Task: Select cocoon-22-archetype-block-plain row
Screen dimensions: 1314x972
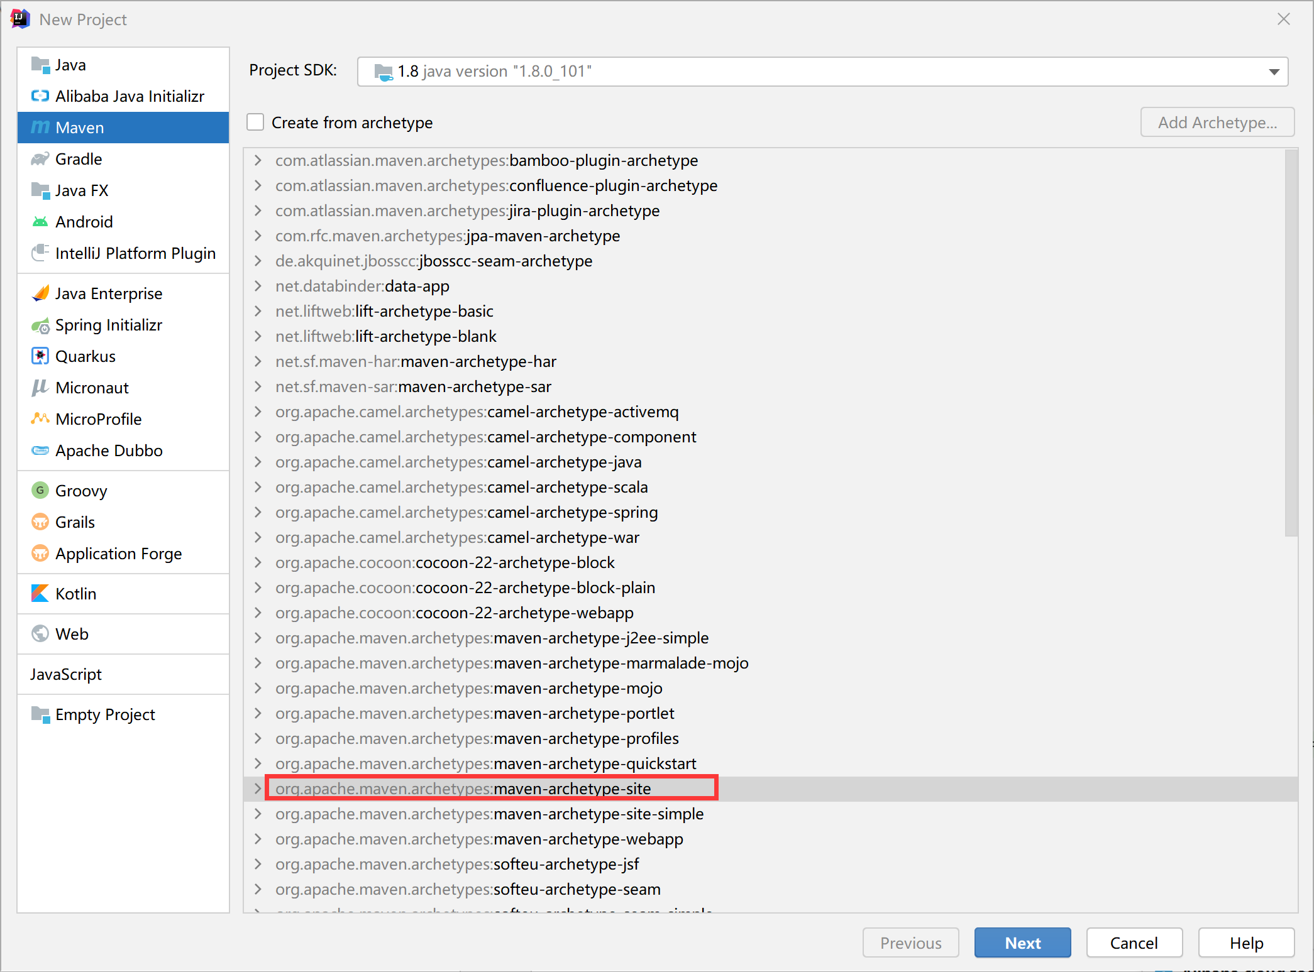Action: pyautogui.click(x=771, y=587)
